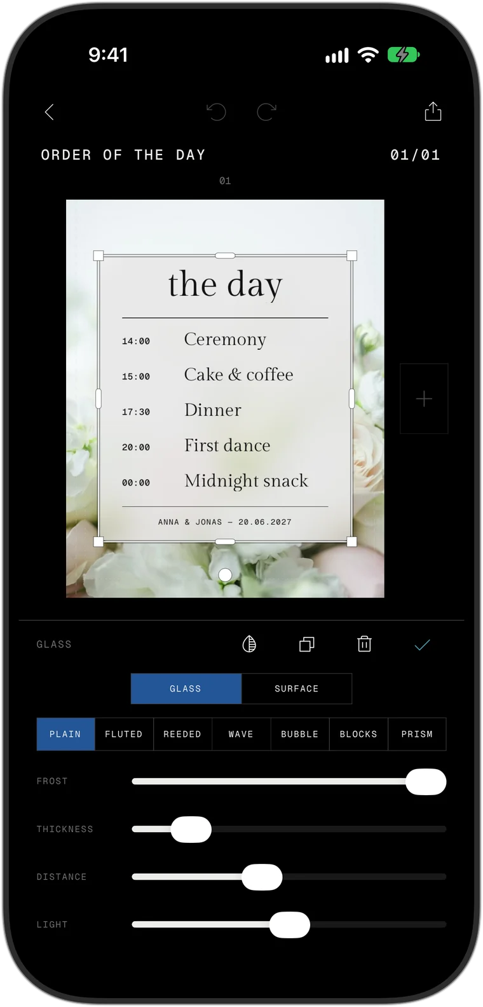
Task: Tap the 01/01 page counter
Action: click(x=415, y=155)
